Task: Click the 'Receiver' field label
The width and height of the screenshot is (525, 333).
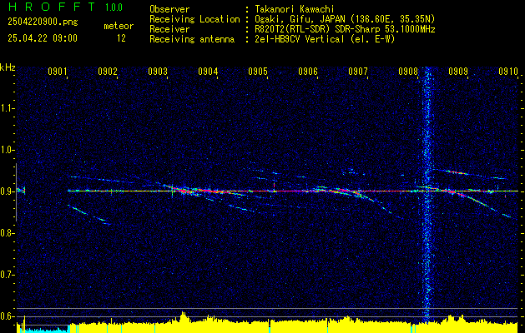Action: [x=169, y=29]
